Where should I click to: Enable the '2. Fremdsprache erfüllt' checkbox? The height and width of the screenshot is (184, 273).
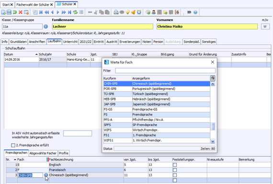pyautogui.click(x=13, y=145)
